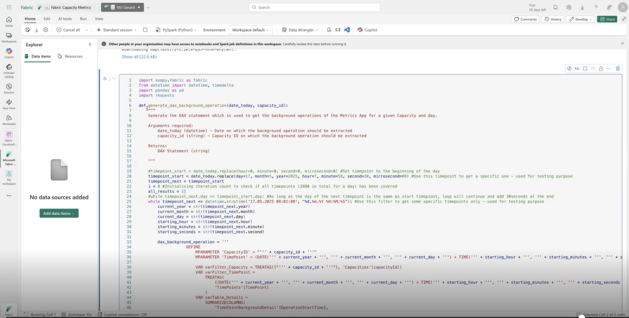
Task: Click the Add data items button
Action: tap(59, 213)
